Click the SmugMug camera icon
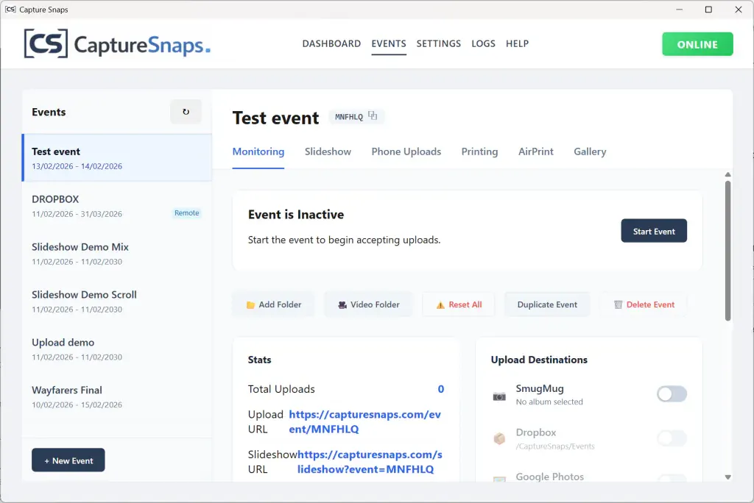The height and width of the screenshot is (503, 754). click(x=499, y=396)
